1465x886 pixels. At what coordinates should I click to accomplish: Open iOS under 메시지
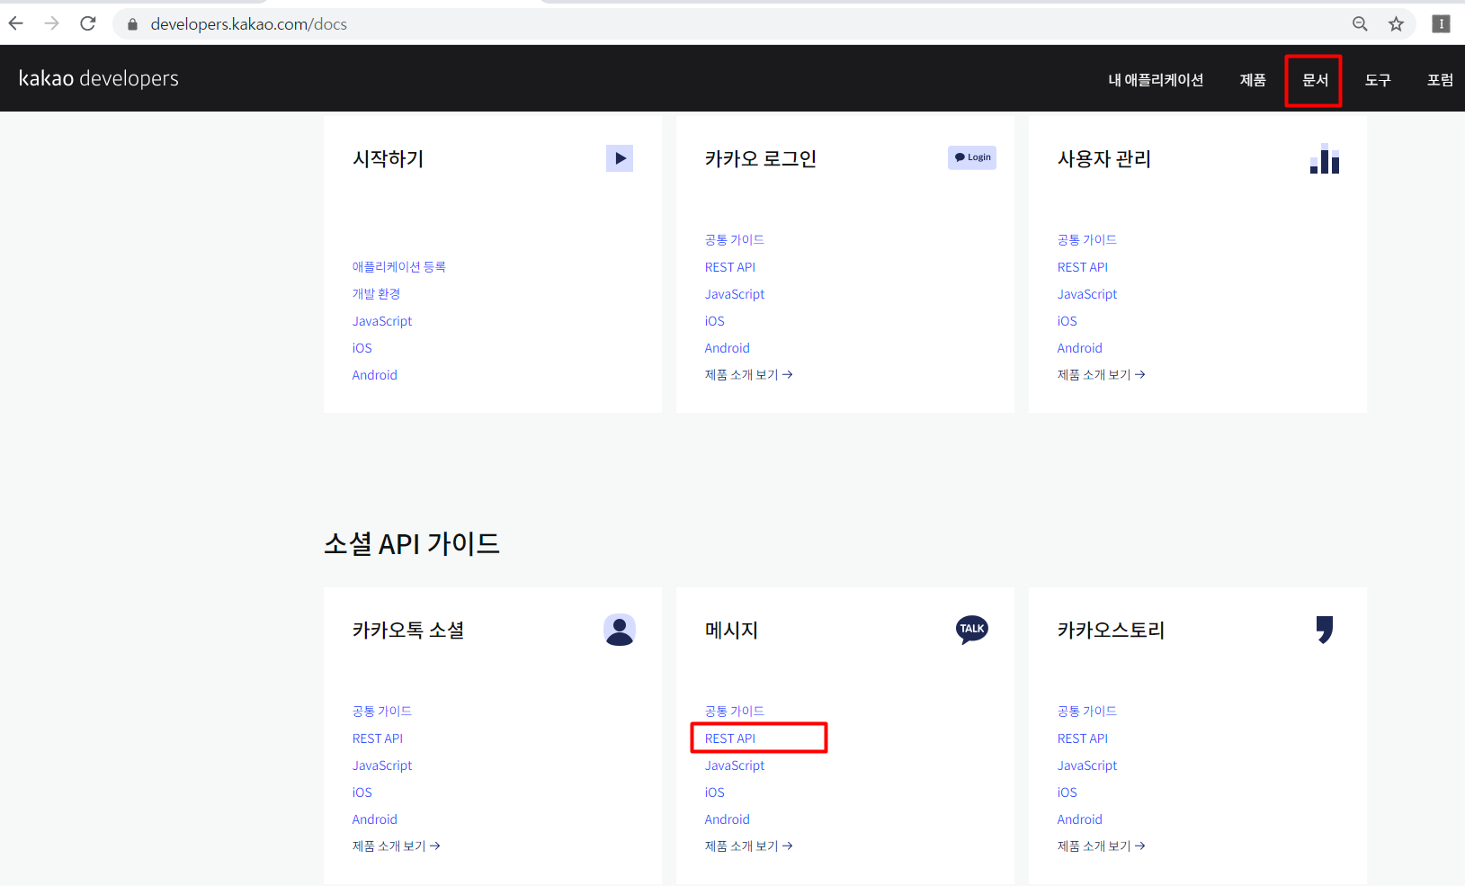(715, 792)
